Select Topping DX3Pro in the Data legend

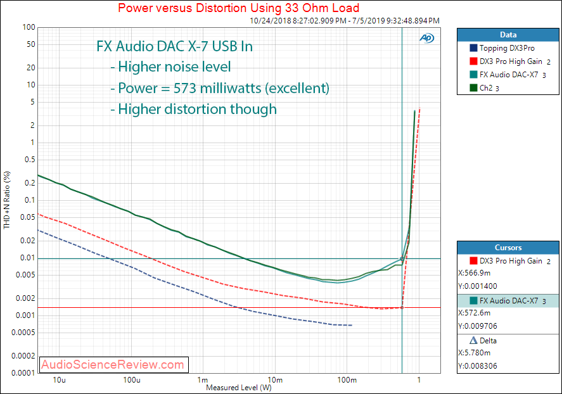point(507,48)
